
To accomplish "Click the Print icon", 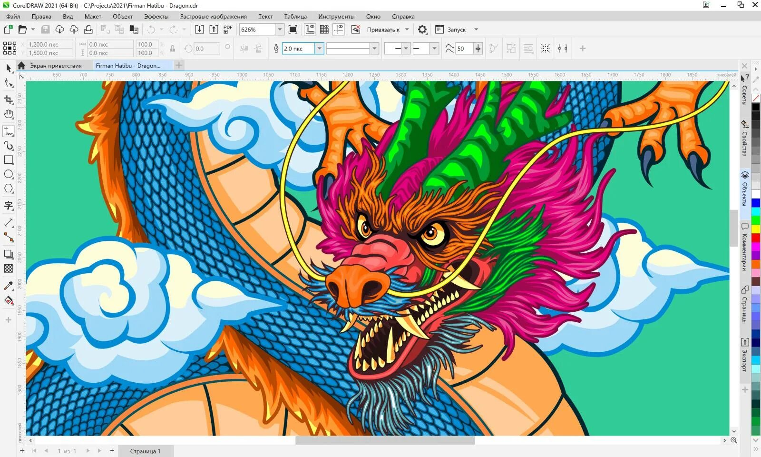I will coord(88,30).
